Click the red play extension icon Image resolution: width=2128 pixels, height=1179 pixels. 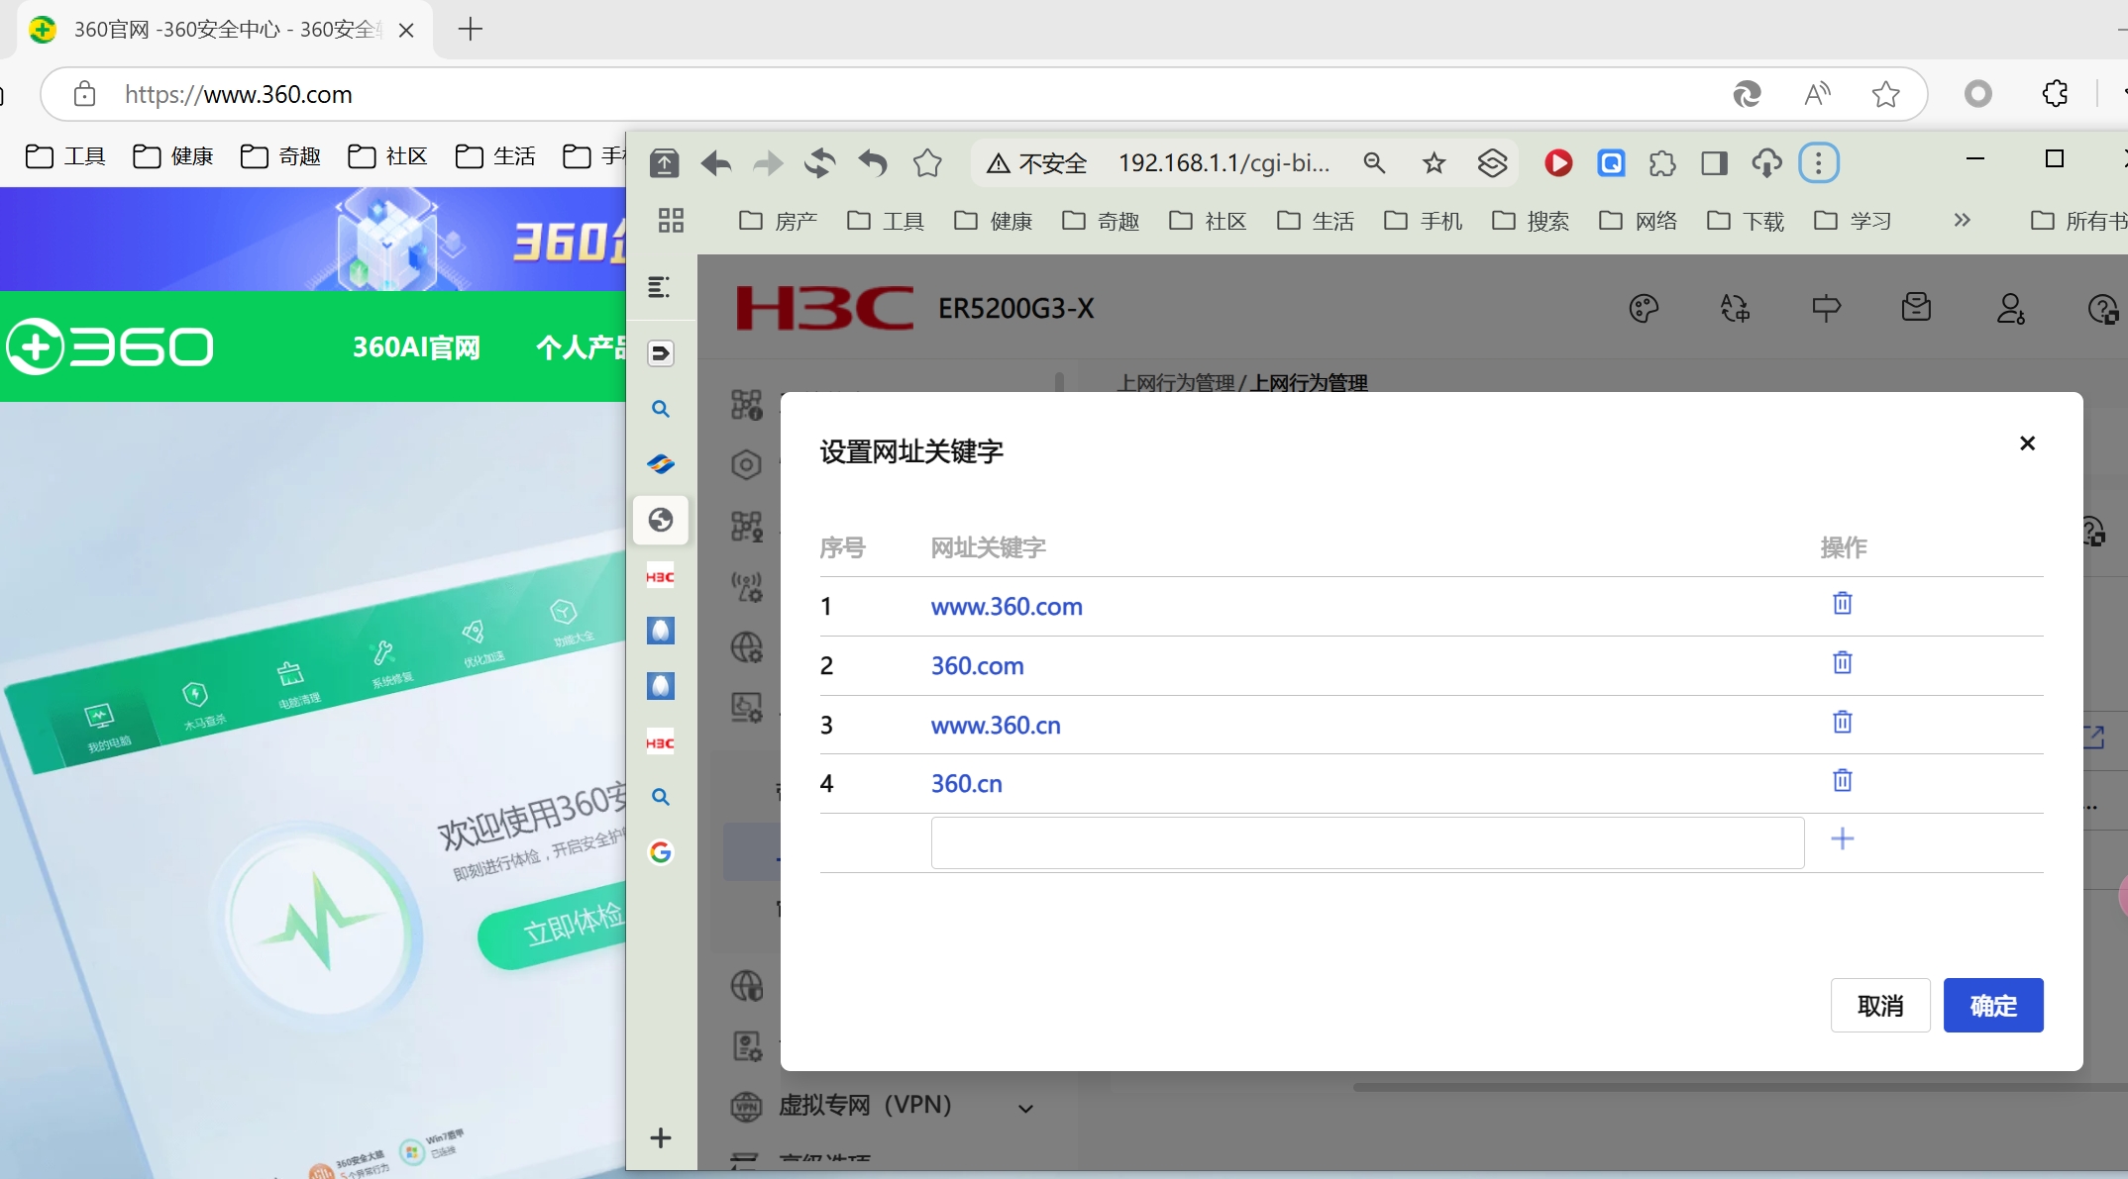point(1557,163)
